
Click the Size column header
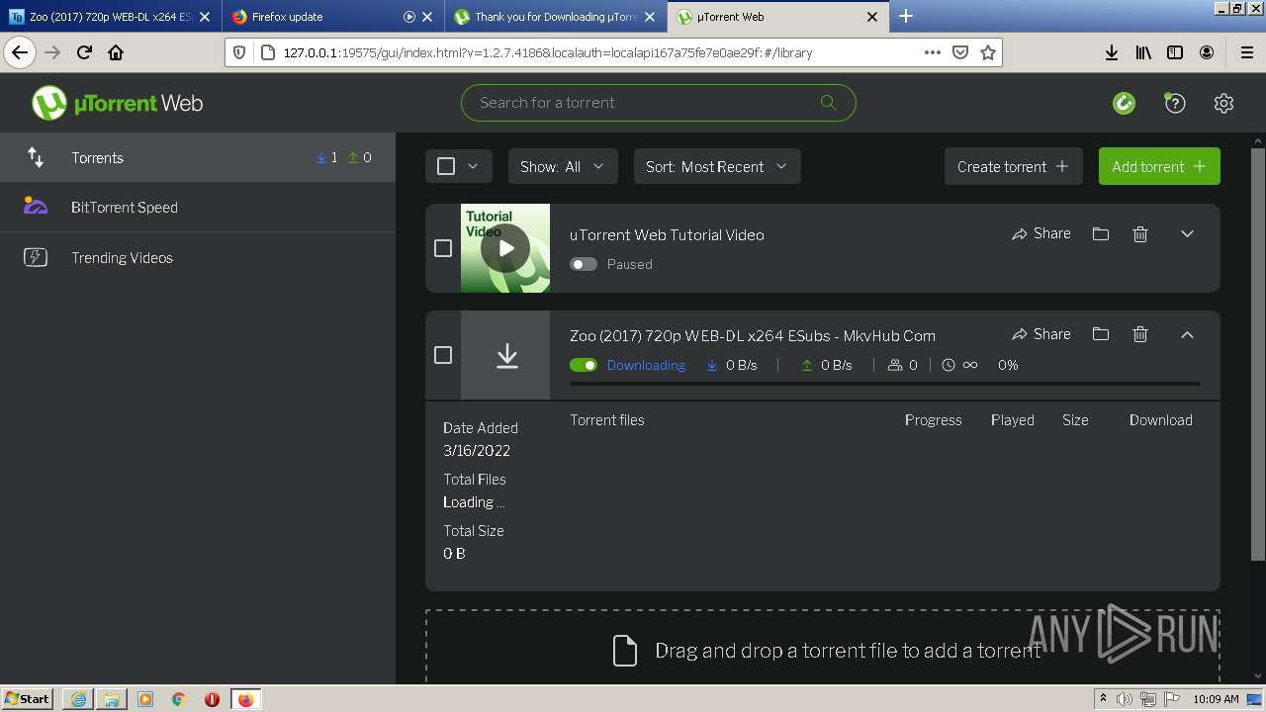click(1075, 420)
